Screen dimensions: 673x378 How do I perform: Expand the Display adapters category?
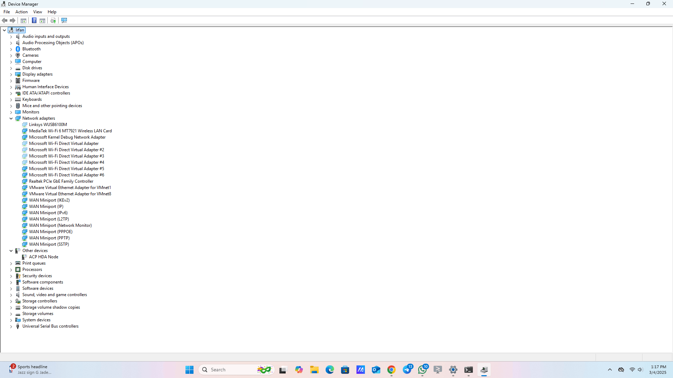point(11,75)
